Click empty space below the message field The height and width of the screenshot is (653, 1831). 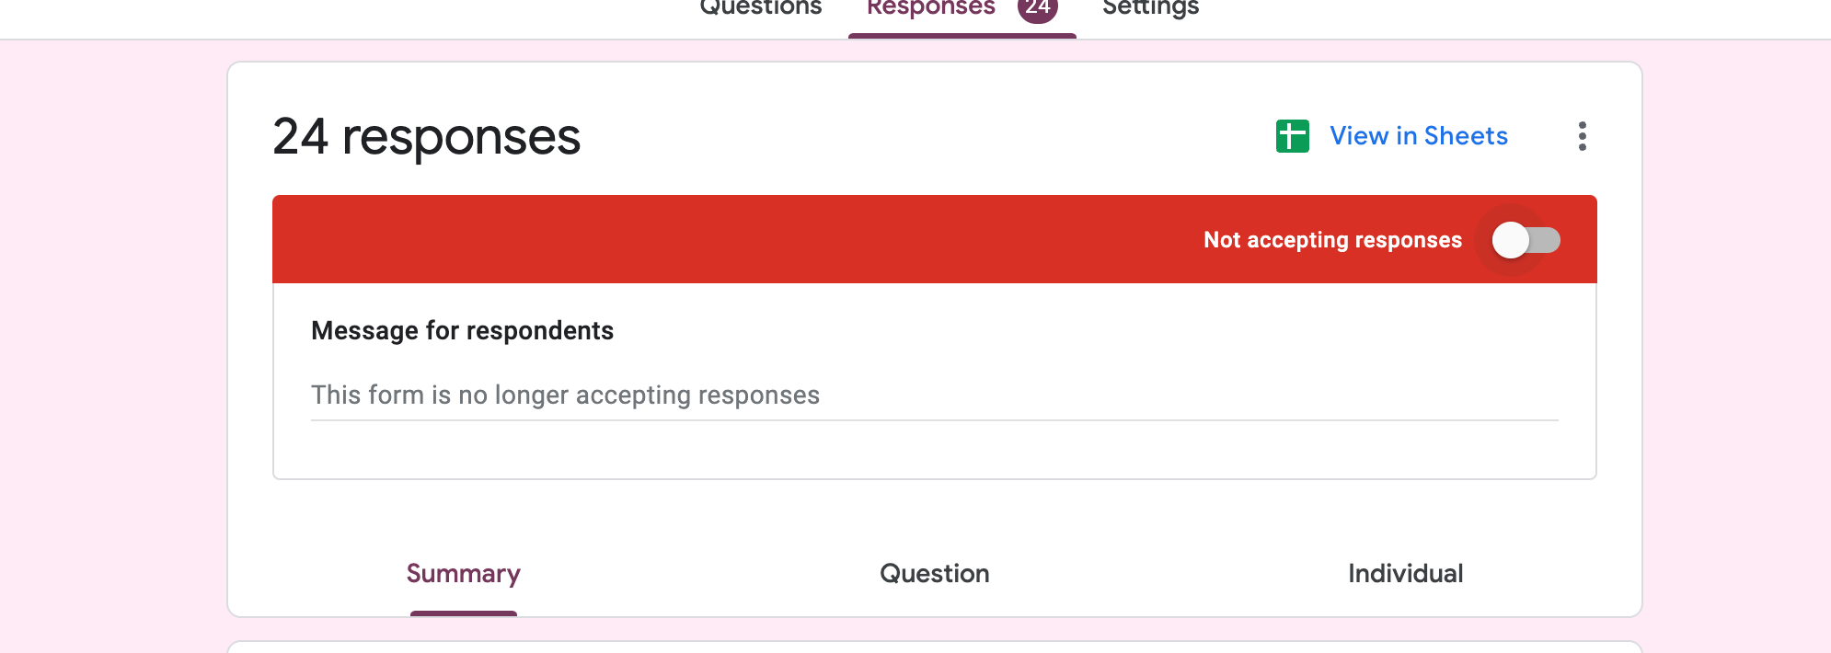(933, 451)
